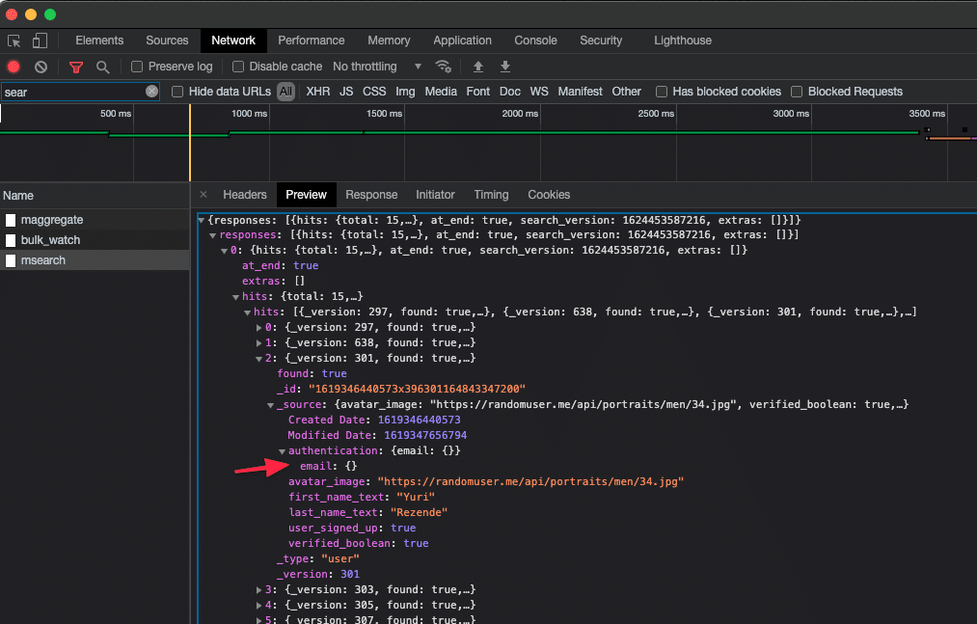
Task: Toggle the device toolbar icon
Action: tap(40, 41)
